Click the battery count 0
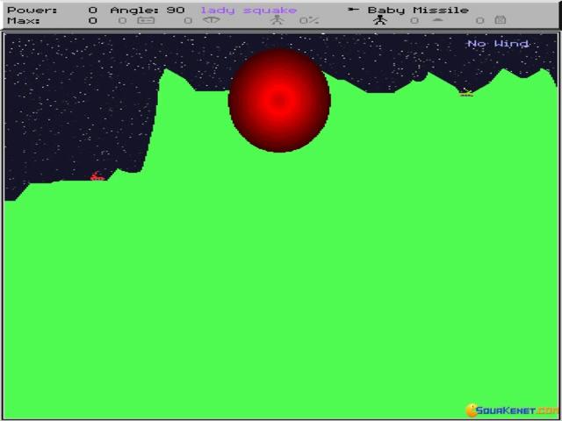562x421 pixels. pyautogui.click(x=122, y=20)
